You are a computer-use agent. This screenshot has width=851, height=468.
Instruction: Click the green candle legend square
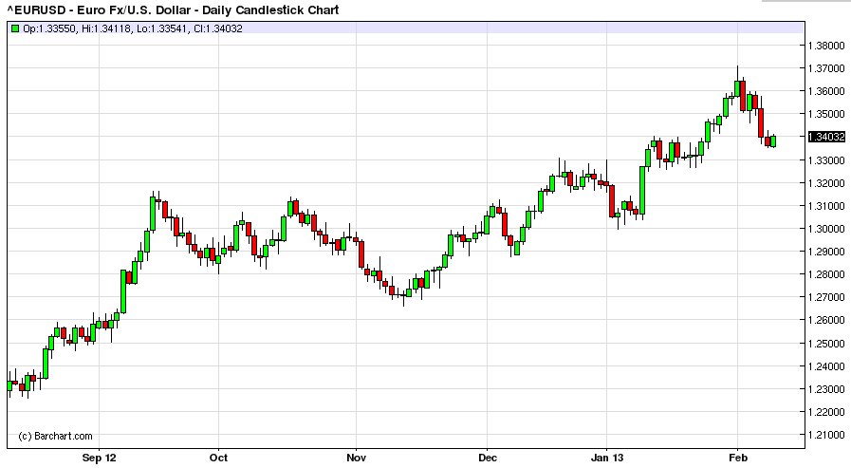[15, 28]
